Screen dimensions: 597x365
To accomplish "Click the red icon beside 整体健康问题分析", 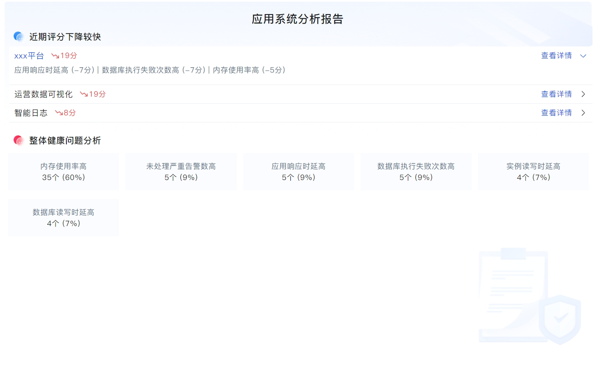I will click(19, 141).
